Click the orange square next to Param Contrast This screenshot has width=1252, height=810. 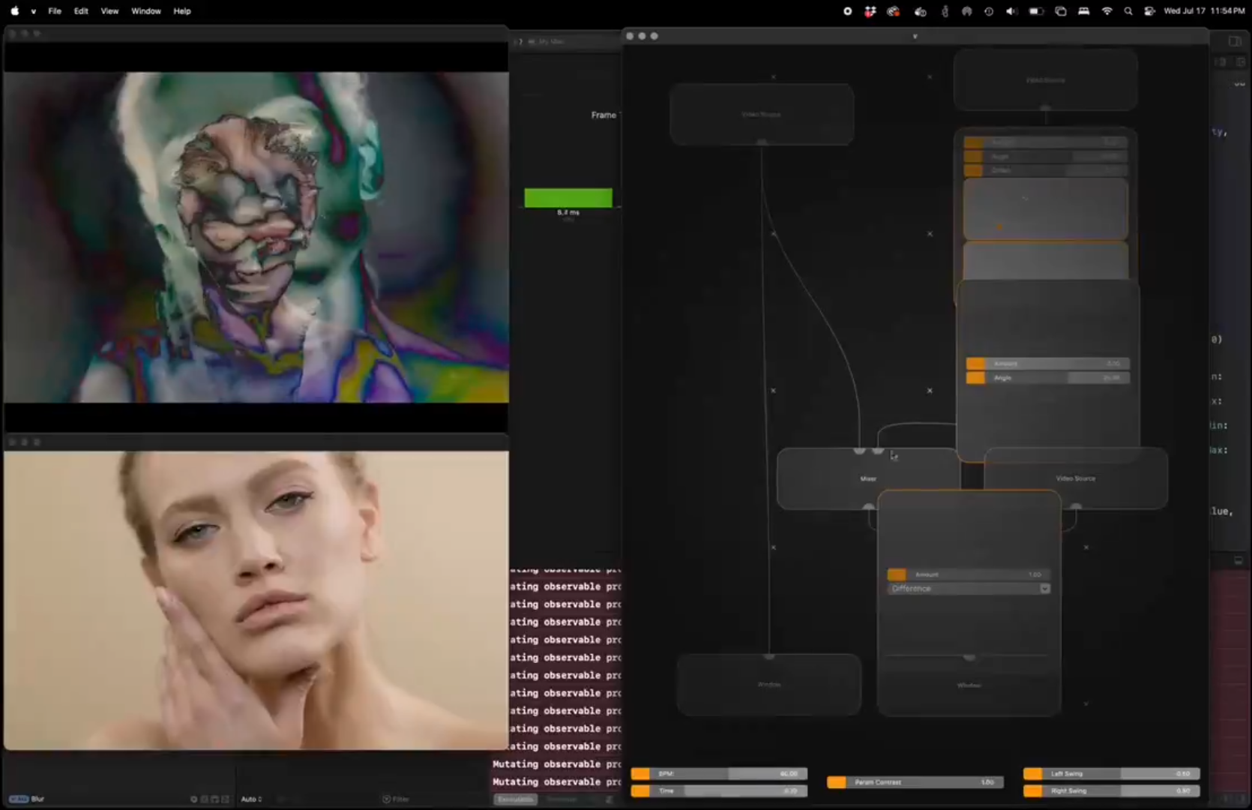pos(837,781)
